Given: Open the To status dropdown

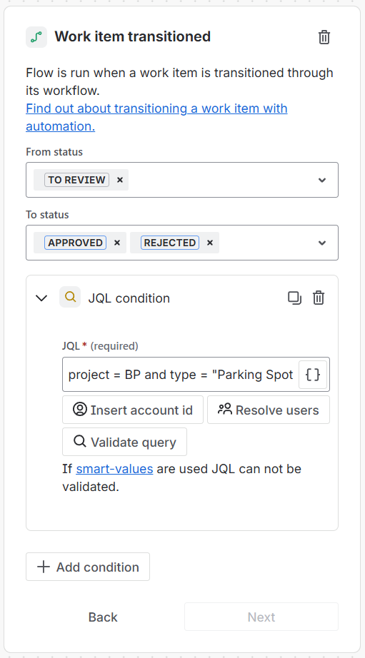Looking at the screenshot, I should (321, 243).
